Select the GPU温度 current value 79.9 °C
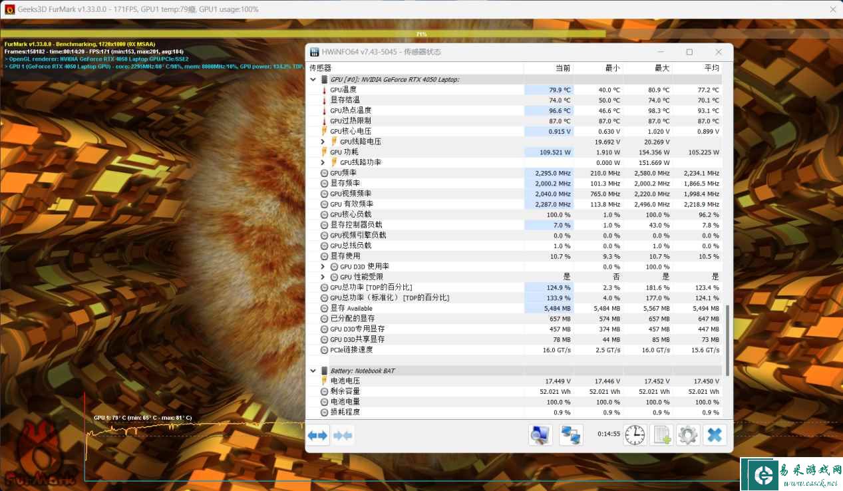Image resolution: width=843 pixels, height=491 pixels. [x=560, y=90]
